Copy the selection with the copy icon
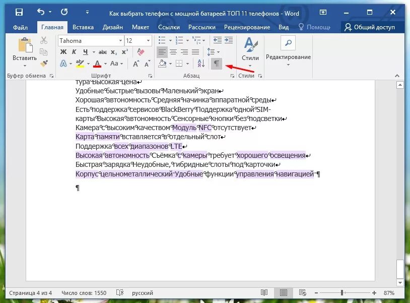The width and height of the screenshot is (410, 303). pos(44,52)
